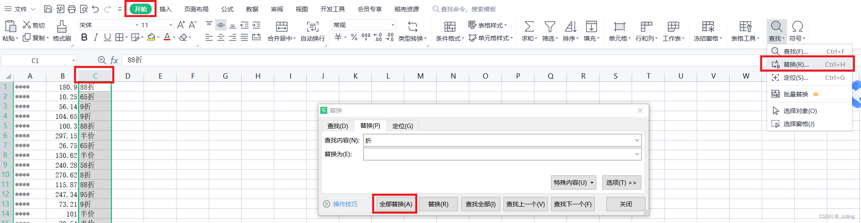Expand the 文件 menu arrow
The width and height of the screenshot is (861, 223).
click(x=33, y=9)
